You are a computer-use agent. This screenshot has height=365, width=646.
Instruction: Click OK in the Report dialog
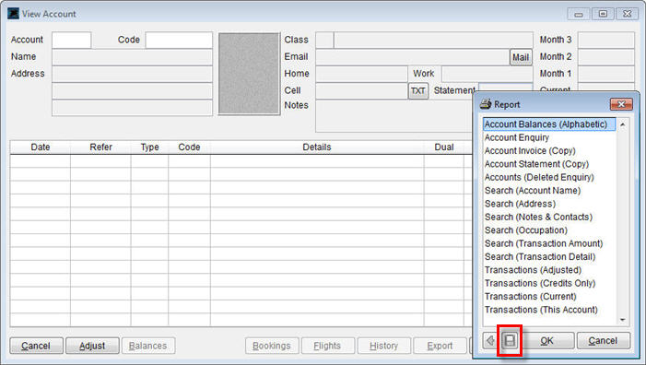[x=547, y=341]
